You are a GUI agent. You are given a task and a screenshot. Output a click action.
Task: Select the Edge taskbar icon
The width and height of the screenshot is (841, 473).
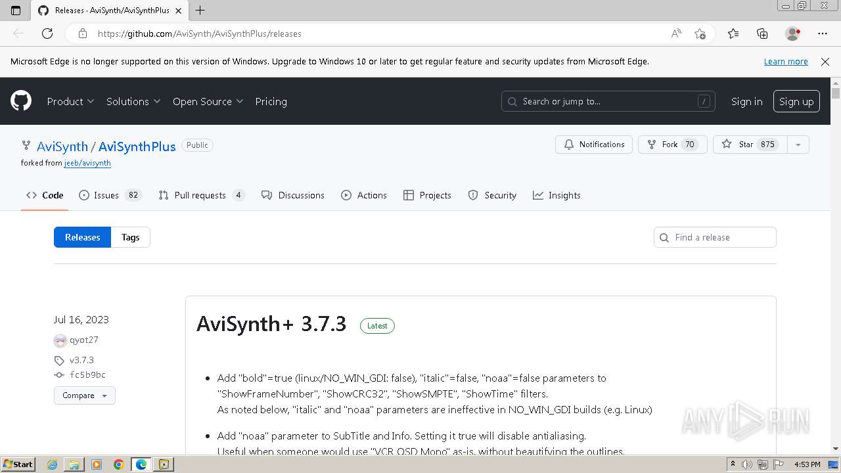pos(141,464)
